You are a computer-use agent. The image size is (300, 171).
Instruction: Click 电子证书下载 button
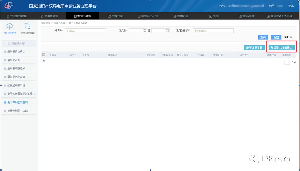[254, 48]
